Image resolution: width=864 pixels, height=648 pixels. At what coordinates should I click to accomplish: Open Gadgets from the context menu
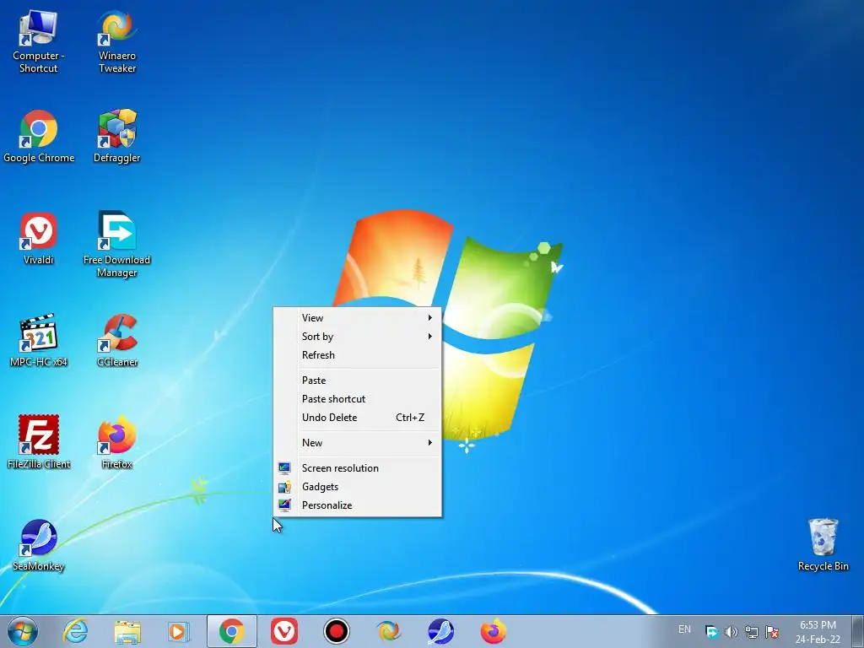pyautogui.click(x=358, y=487)
